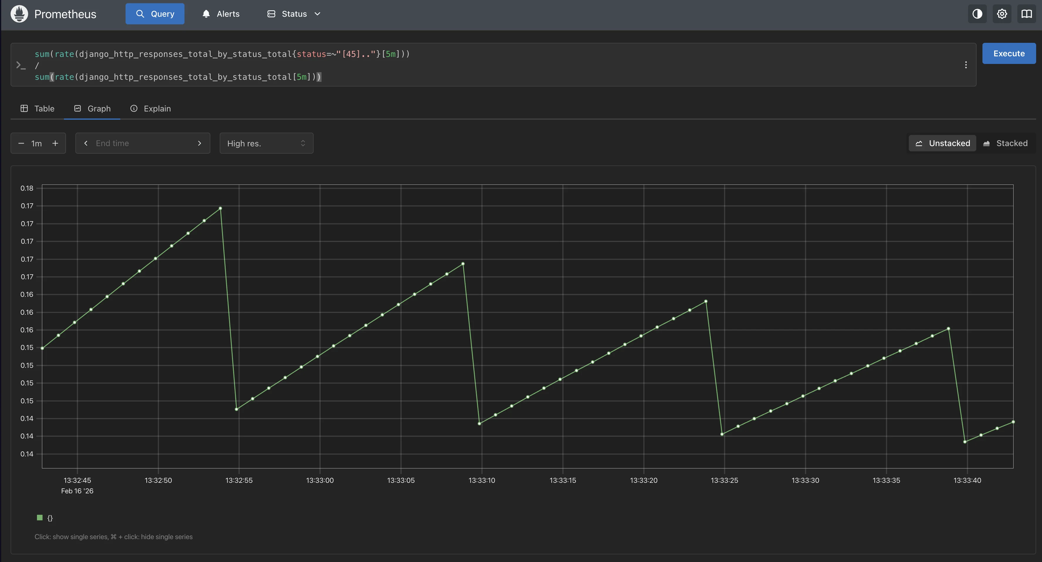Select the Unstacked chart mode
Screen dimensions: 1042x562
coord(943,143)
